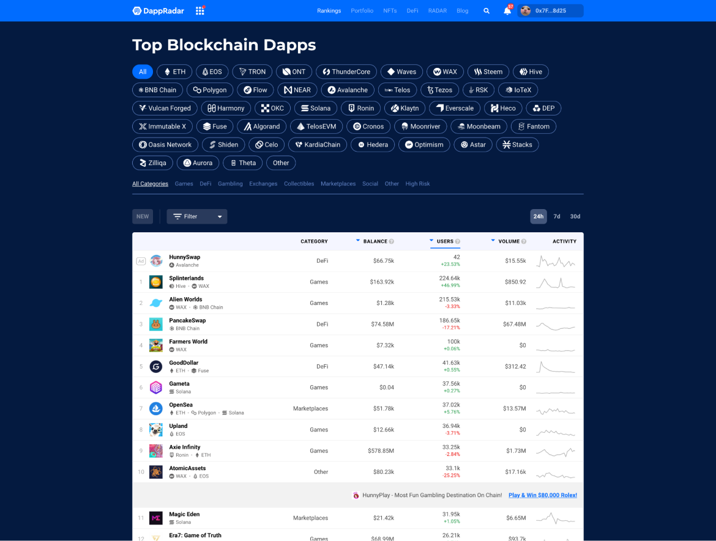Open the Axie Infinity dapp icon

coord(155,451)
